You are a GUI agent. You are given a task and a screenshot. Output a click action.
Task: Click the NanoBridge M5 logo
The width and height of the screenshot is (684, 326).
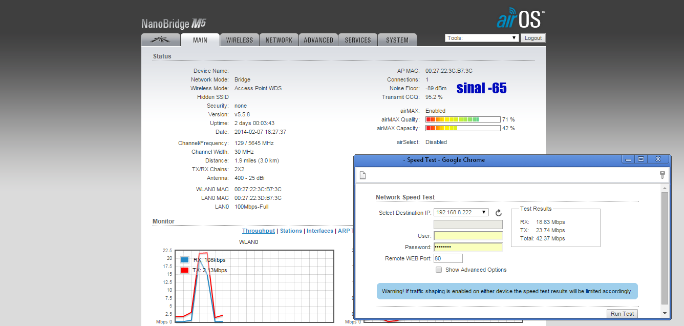click(174, 24)
